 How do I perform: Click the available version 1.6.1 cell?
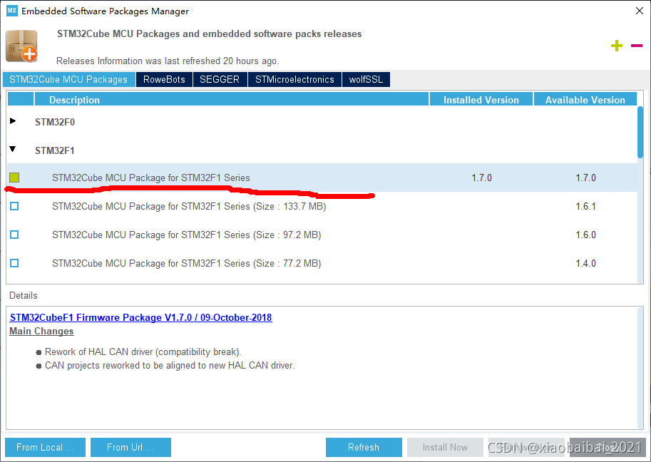pos(586,206)
